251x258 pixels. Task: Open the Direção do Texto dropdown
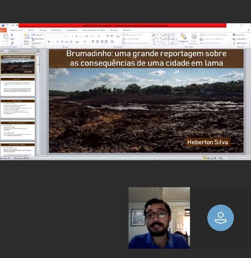133,35
